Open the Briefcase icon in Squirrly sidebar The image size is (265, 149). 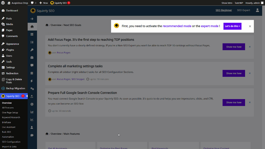[x=32, y=58]
